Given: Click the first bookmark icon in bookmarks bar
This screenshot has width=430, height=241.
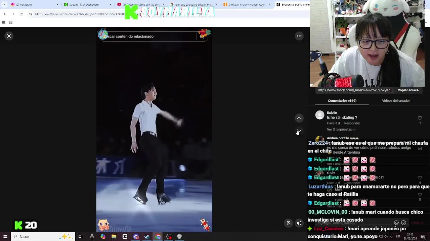Looking at the screenshot, I should [x=3, y=22].
